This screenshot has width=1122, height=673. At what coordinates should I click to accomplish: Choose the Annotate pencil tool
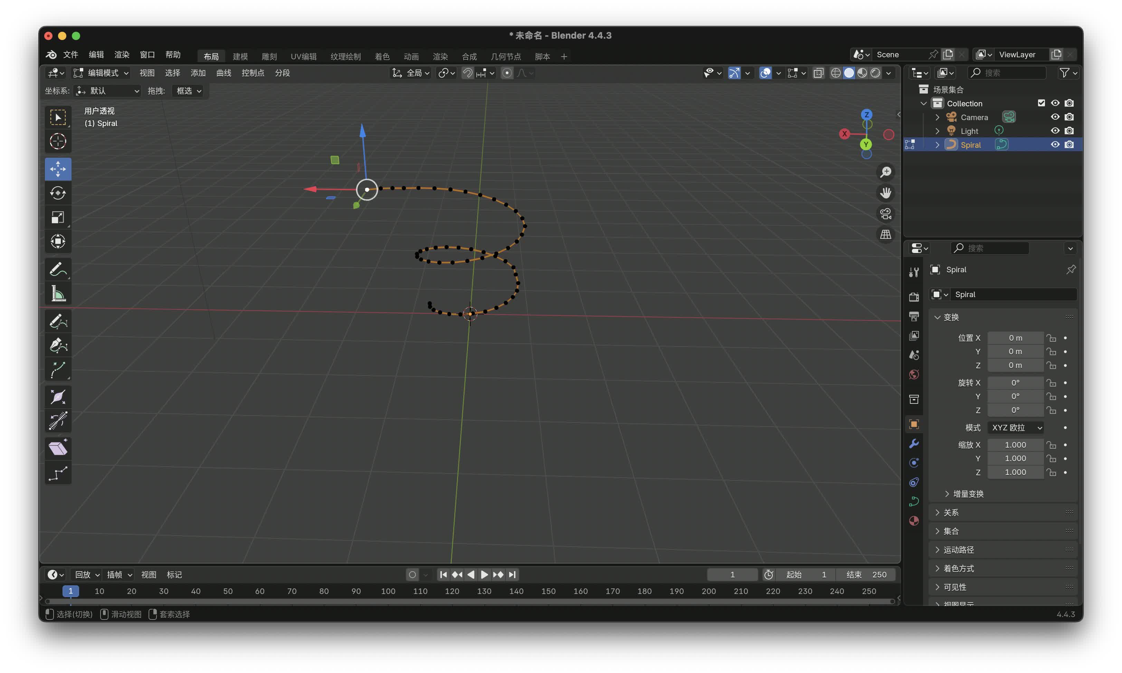[x=58, y=270]
